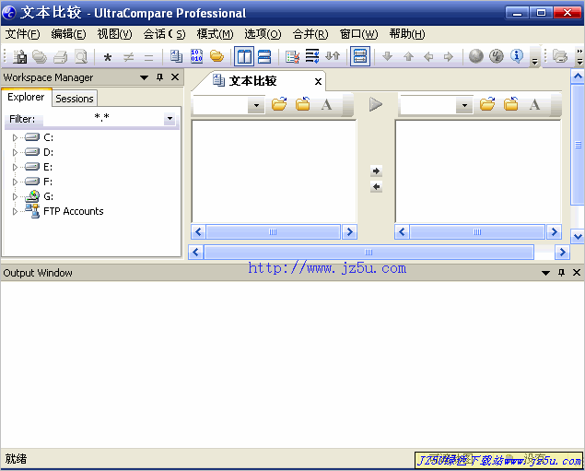Open file in right pane folder icon
The height and width of the screenshot is (471, 585).
coord(487,104)
